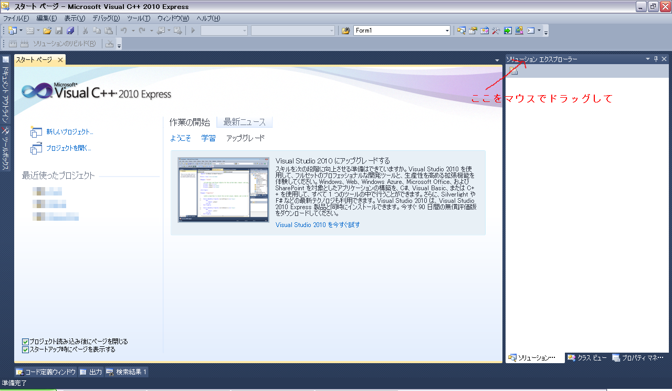Click the Open File folder icon
Viewport: 672px width, 391px height.
47,30
